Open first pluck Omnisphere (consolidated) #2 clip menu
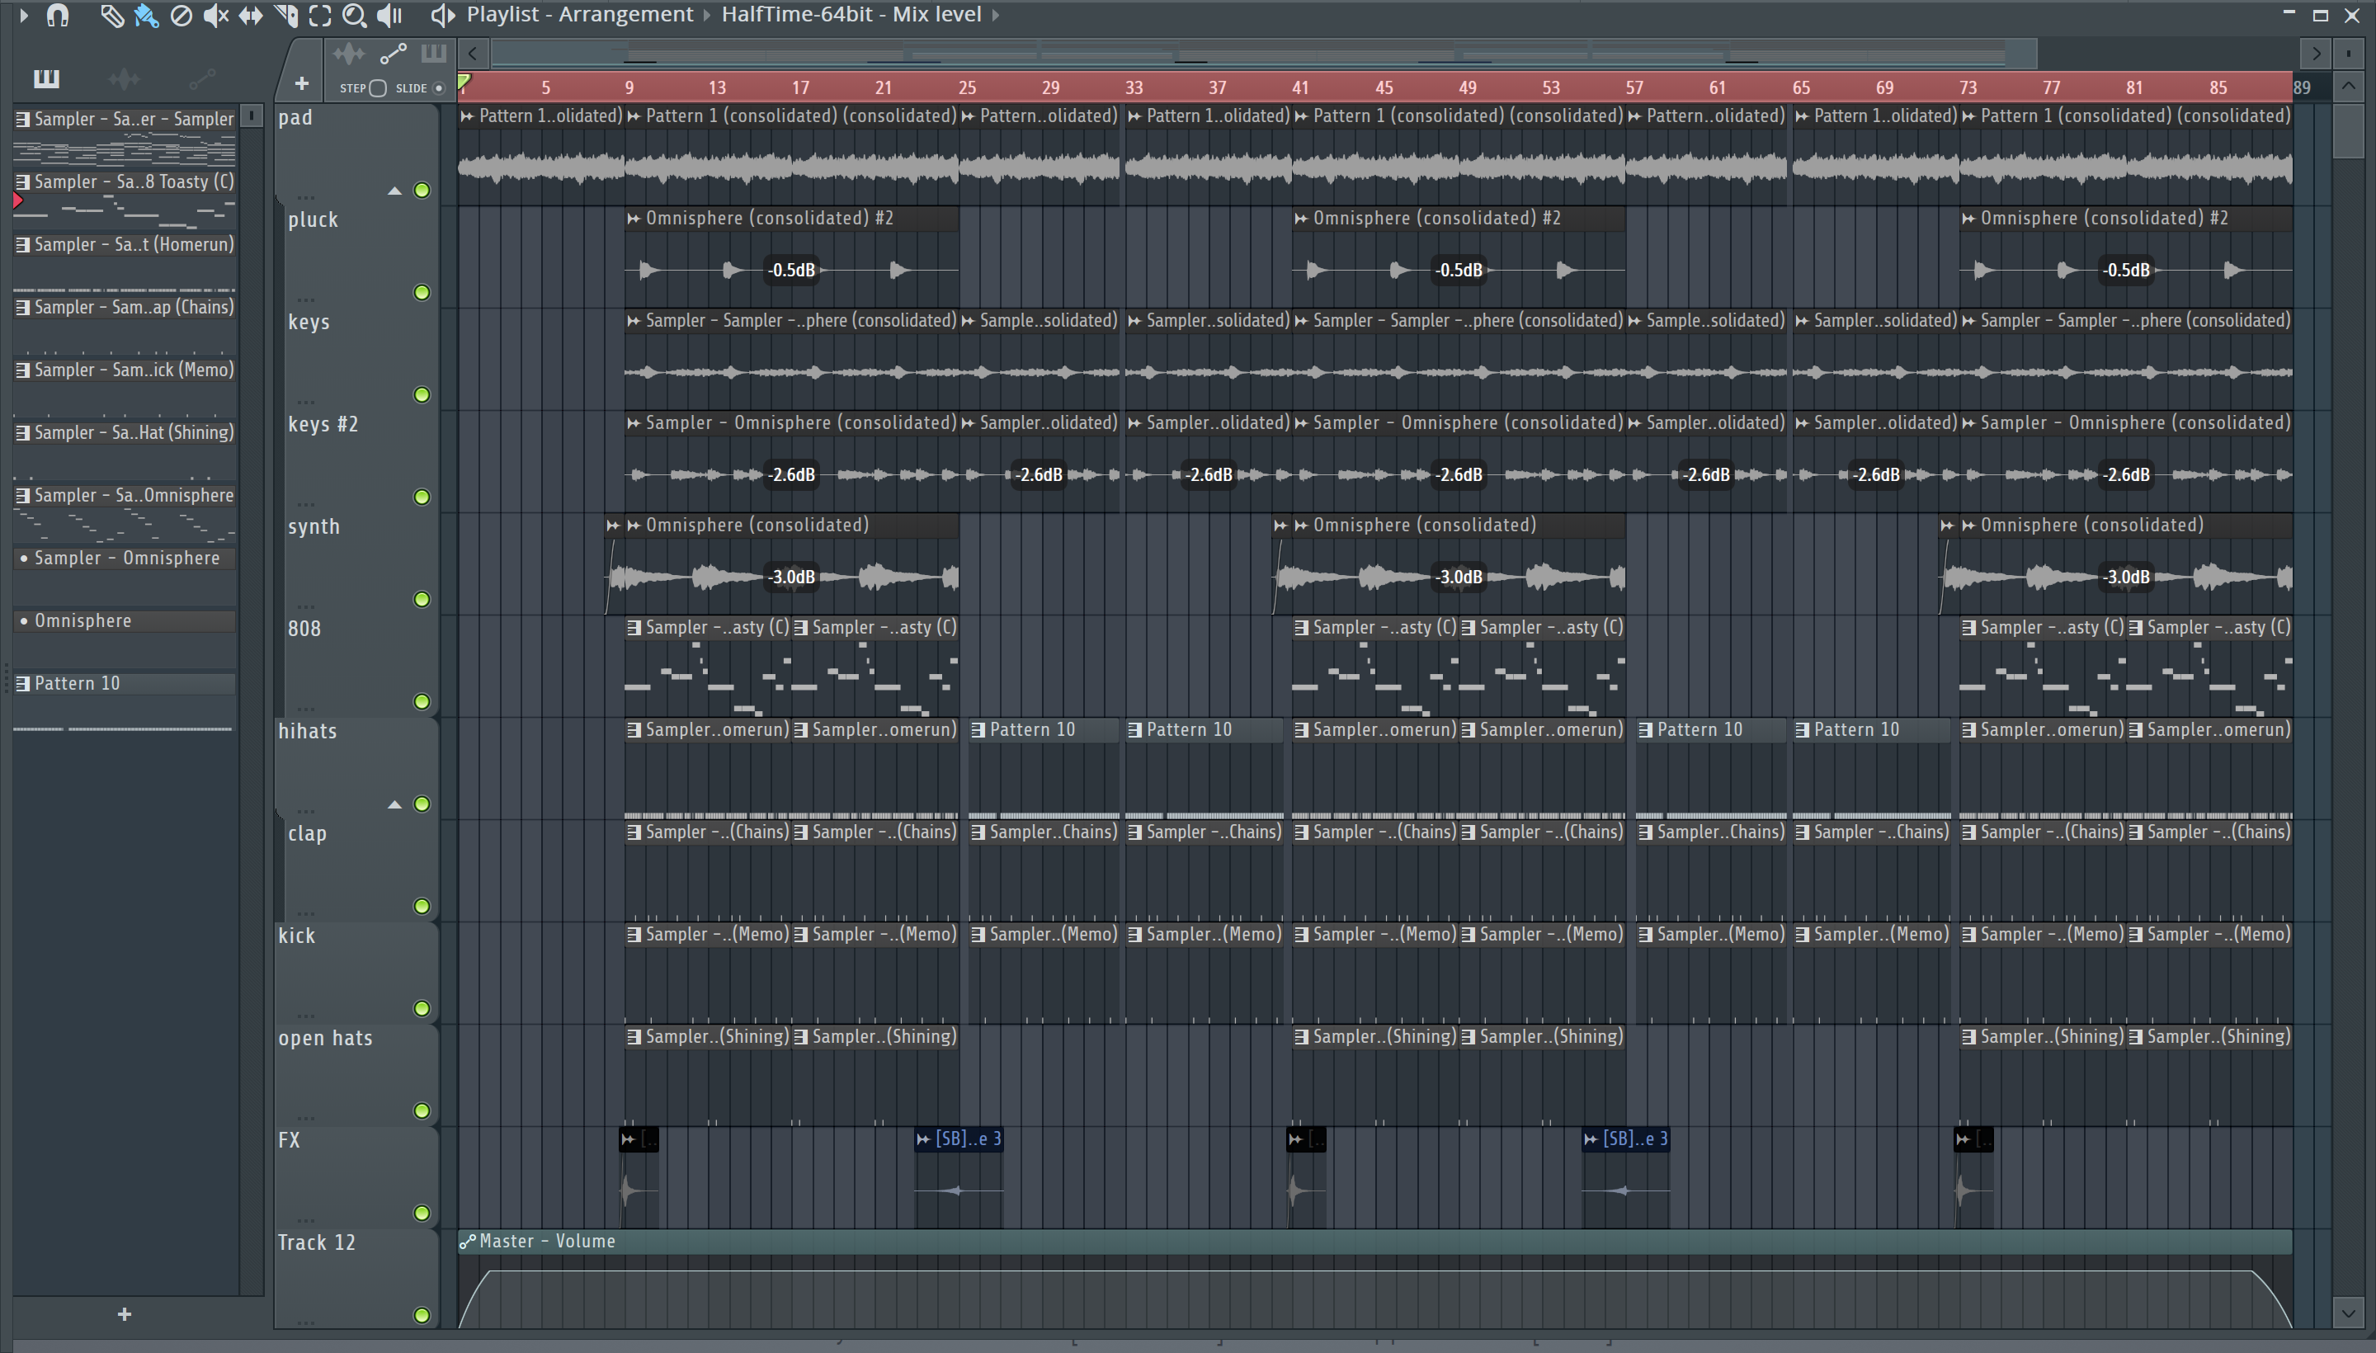 click(x=634, y=219)
